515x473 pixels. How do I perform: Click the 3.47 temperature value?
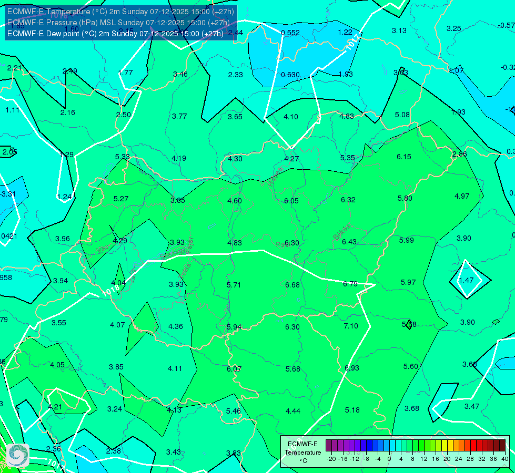[472, 407]
